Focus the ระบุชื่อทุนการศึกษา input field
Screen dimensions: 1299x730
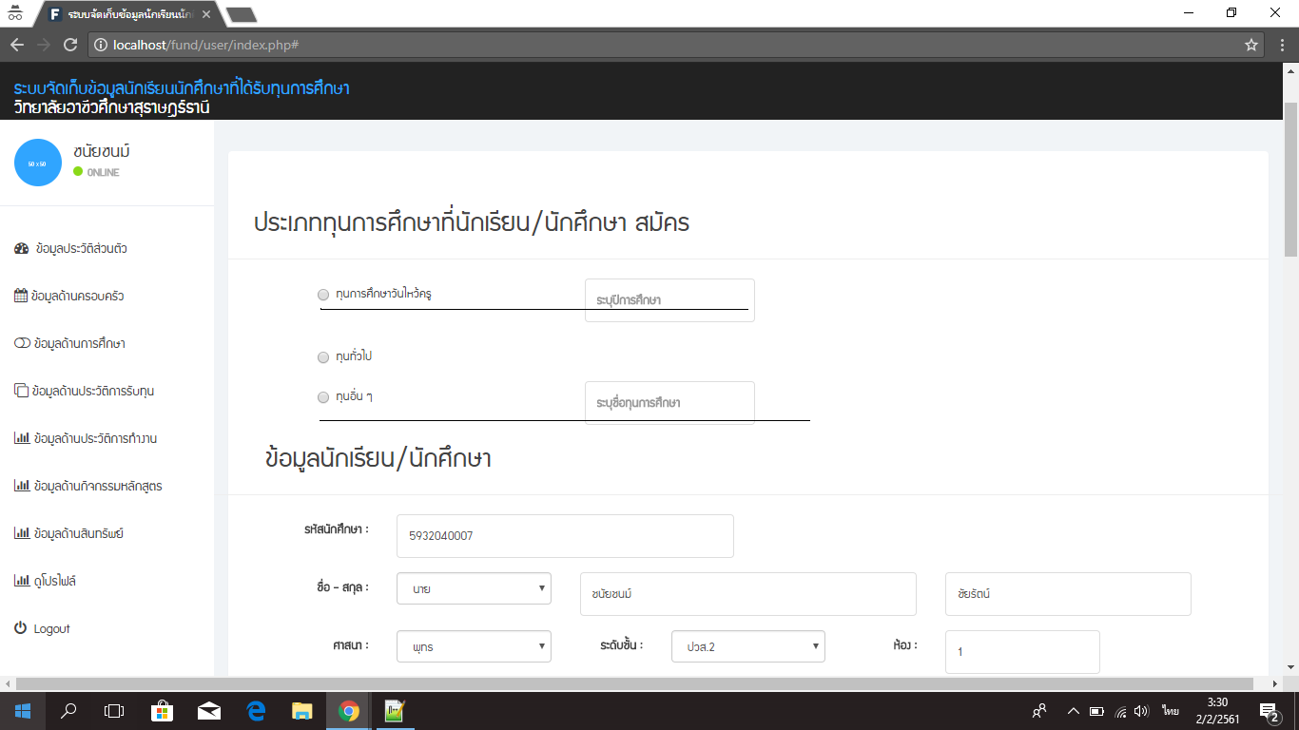click(669, 403)
